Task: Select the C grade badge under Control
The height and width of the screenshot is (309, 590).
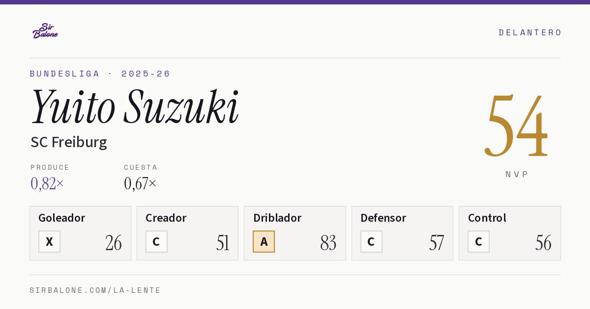Action: point(478,241)
